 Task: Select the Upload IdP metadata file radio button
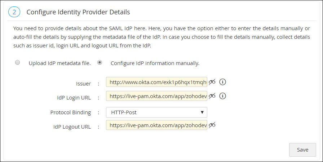click(x=17, y=63)
